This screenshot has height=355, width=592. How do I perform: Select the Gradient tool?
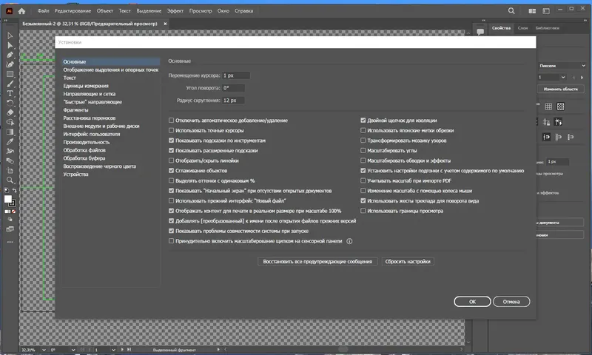click(10, 132)
